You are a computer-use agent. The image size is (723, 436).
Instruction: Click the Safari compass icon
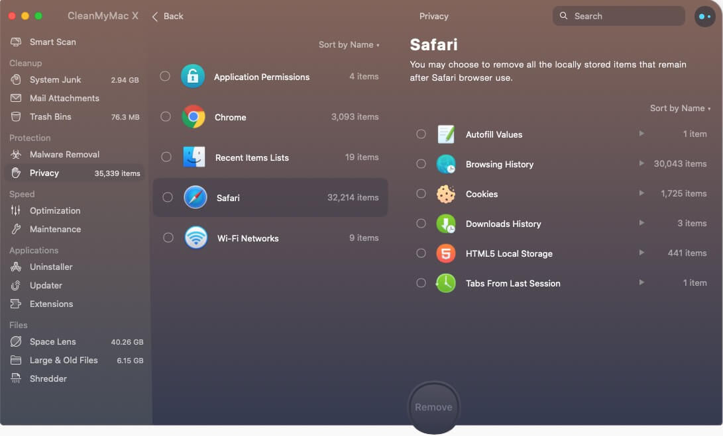195,197
